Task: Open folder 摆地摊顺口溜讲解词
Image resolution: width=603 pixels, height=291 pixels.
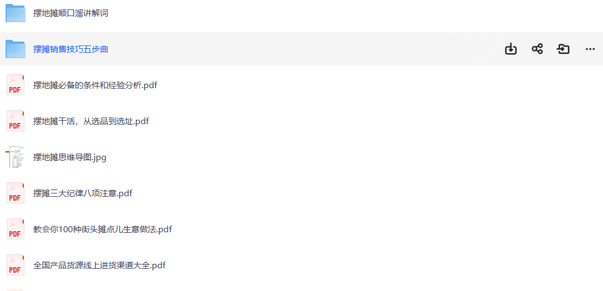Action: point(70,13)
